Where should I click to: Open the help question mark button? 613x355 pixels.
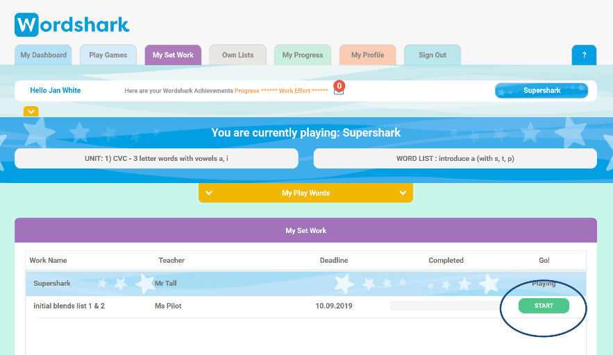(x=584, y=55)
